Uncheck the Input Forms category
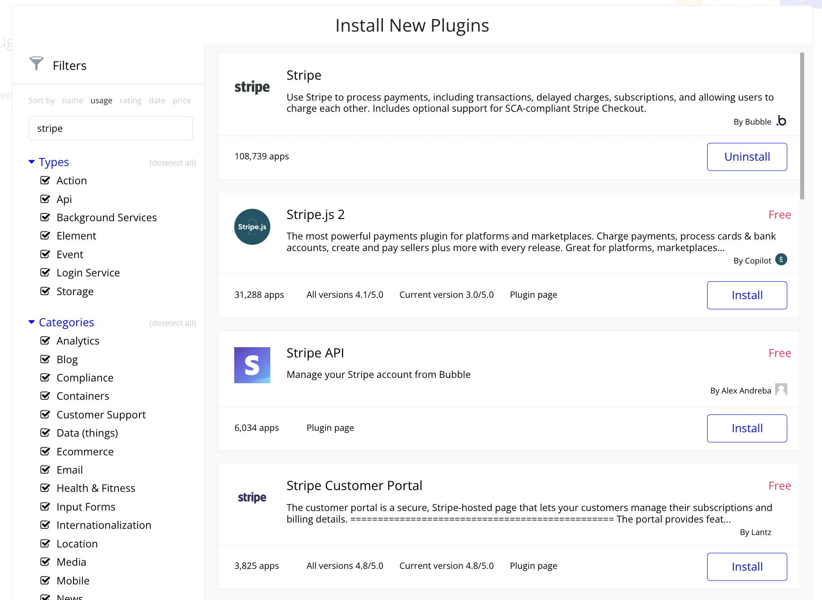Viewport: 822px width, 600px height. coord(45,507)
